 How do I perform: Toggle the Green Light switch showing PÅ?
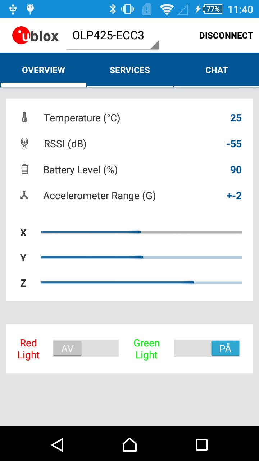pyautogui.click(x=207, y=348)
